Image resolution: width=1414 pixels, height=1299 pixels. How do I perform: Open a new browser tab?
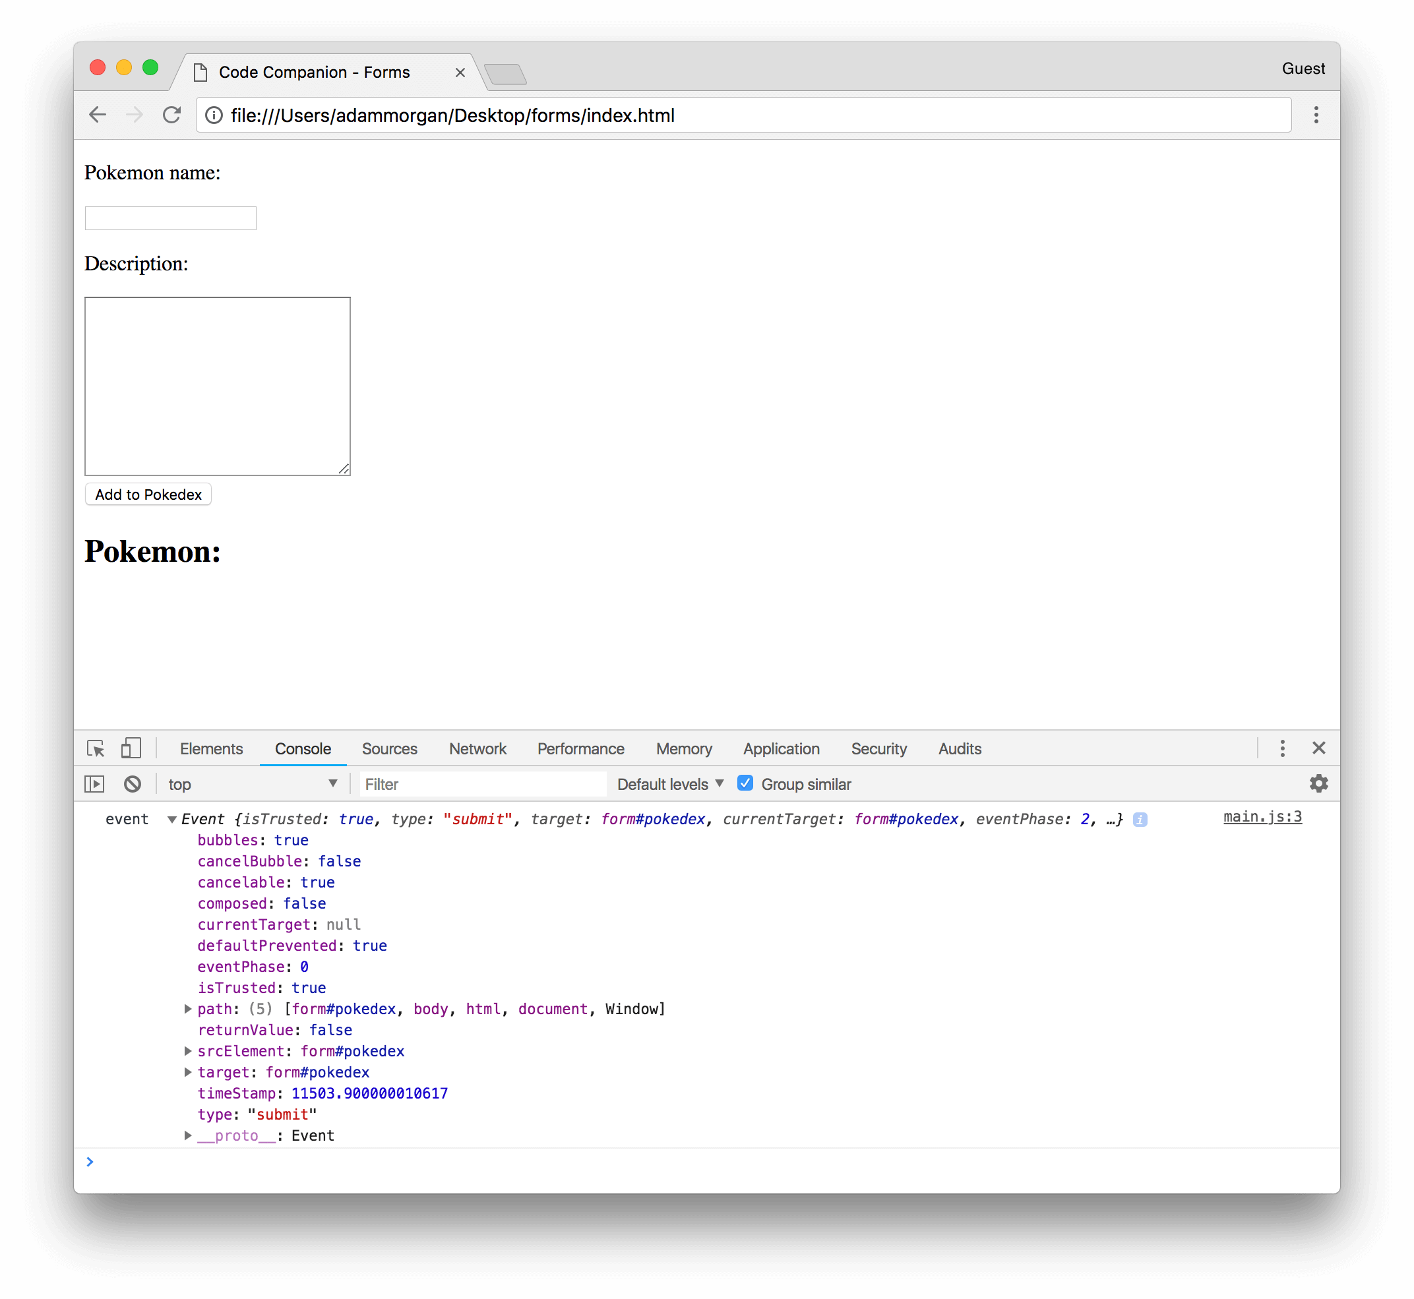point(505,74)
